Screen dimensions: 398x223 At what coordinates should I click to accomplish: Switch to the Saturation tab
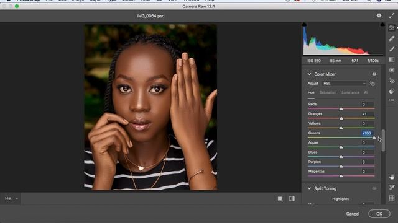click(328, 92)
